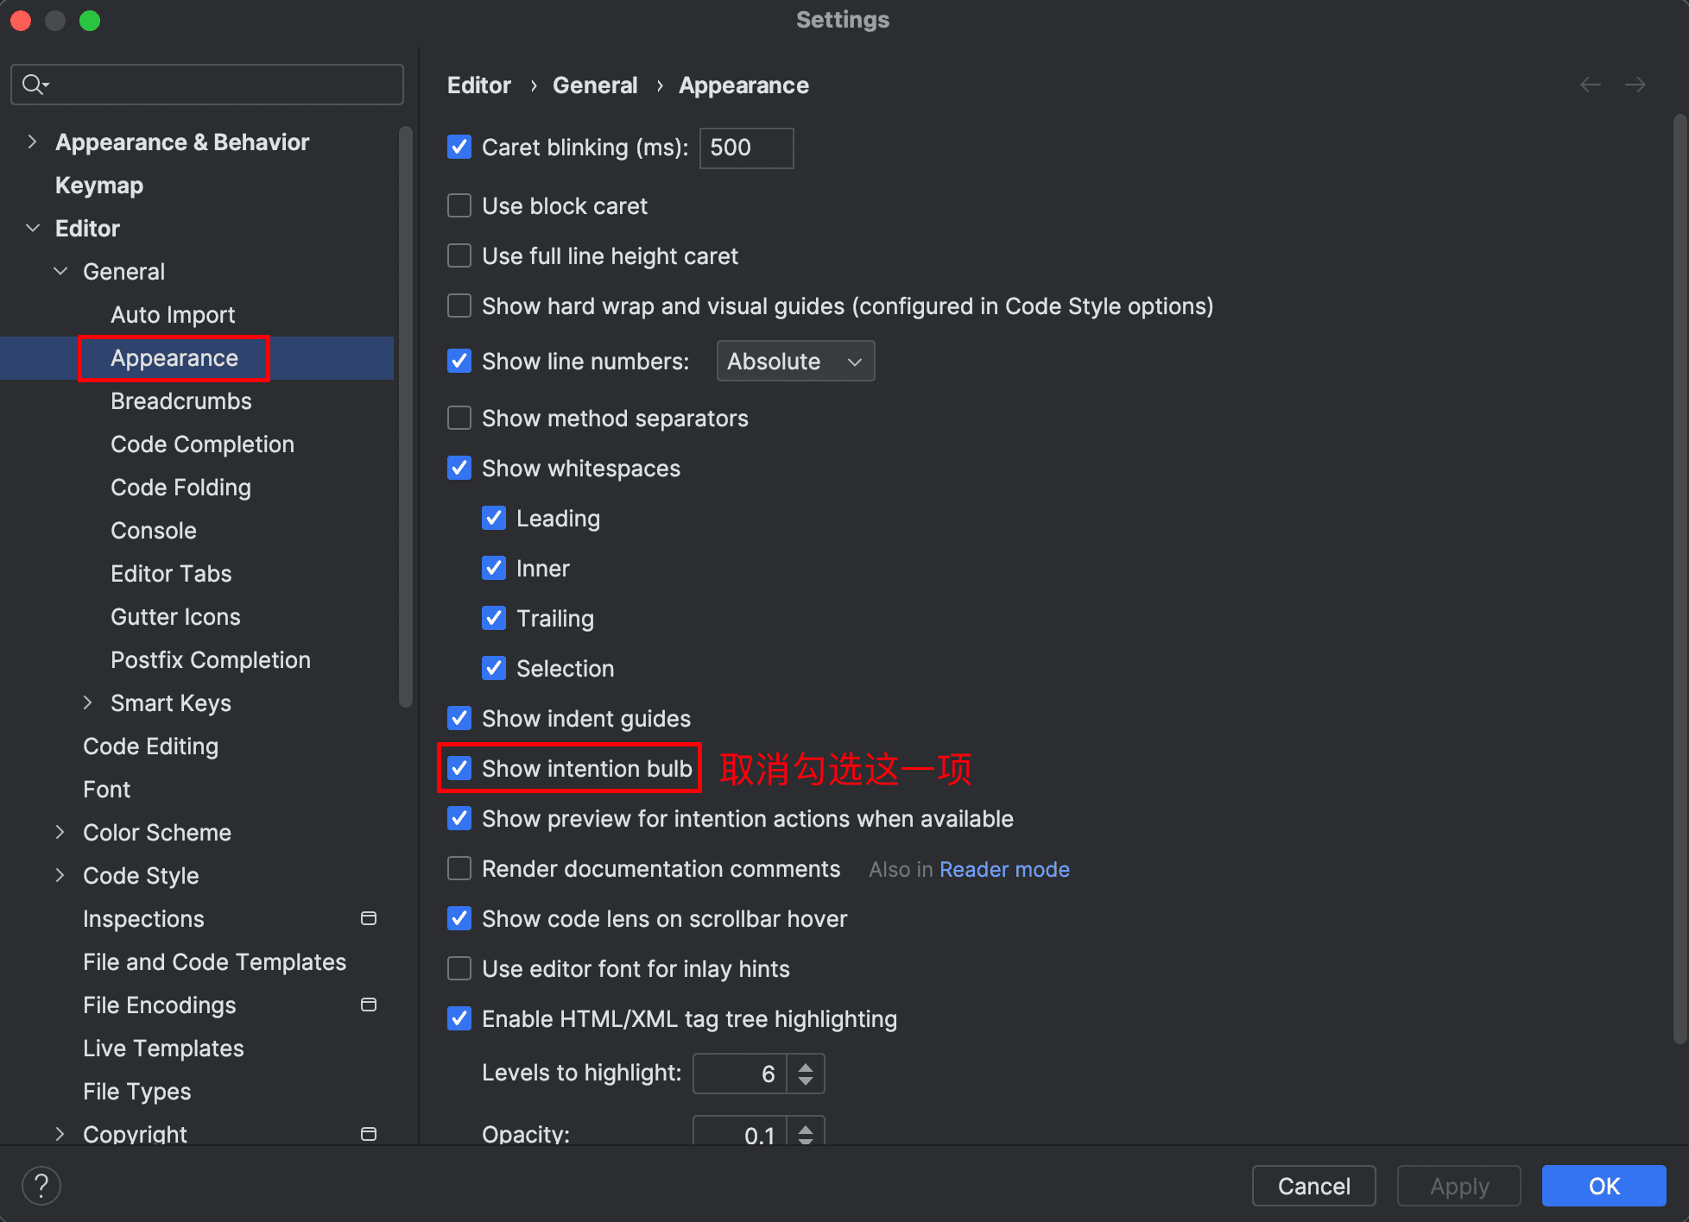Uncheck Enable HTML/XML tag tree highlighting
Image resolution: width=1689 pixels, height=1222 pixels.
pyautogui.click(x=459, y=1018)
